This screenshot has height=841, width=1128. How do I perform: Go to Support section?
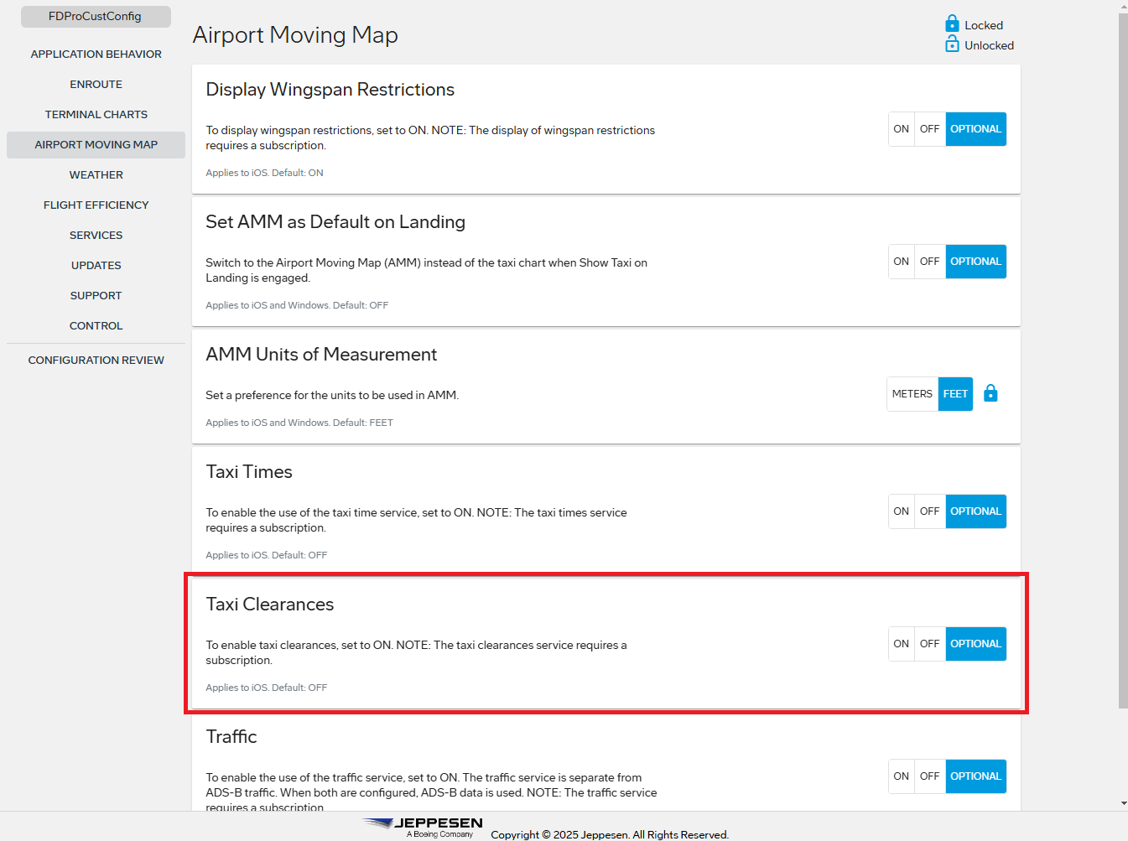pyautogui.click(x=96, y=295)
